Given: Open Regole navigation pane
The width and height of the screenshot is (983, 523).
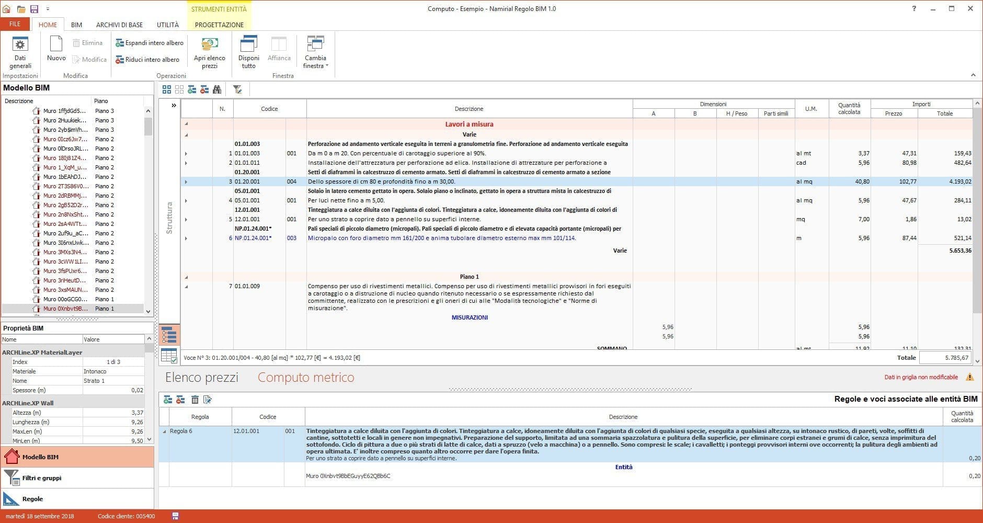Looking at the screenshot, I should [77, 498].
